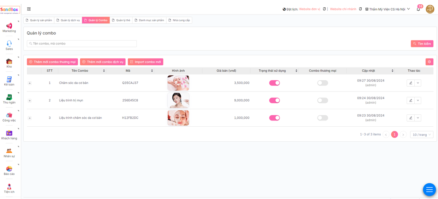Collapse the sidebar using hamburger menu icon
This screenshot has height=199, width=438.
[x=29, y=9]
